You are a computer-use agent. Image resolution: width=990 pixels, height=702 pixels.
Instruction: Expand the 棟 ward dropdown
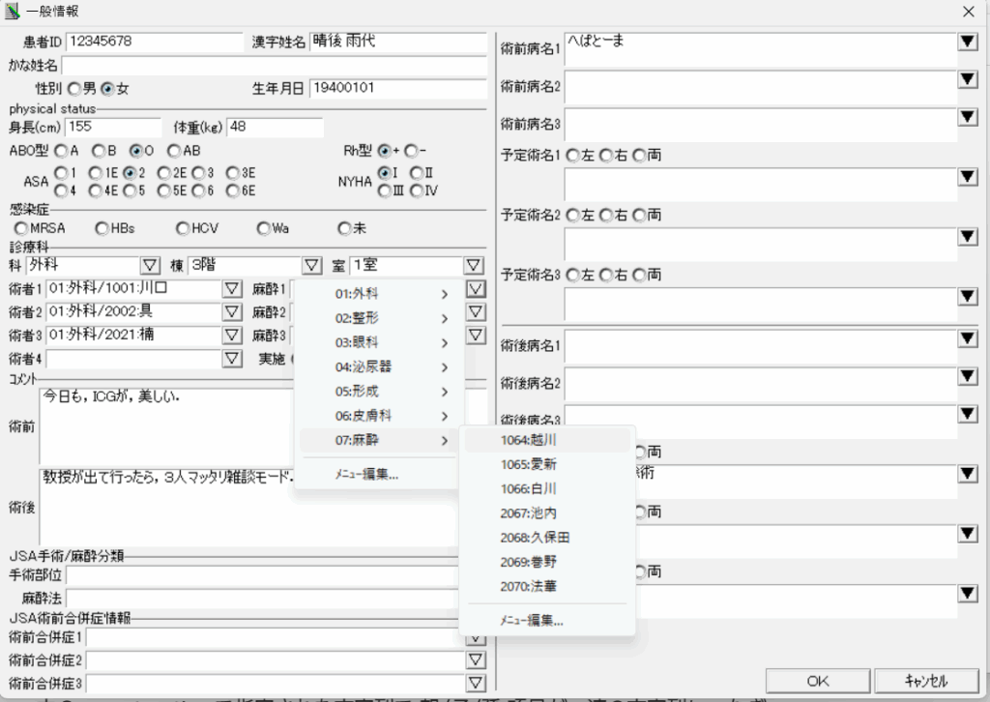tap(311, 265)
